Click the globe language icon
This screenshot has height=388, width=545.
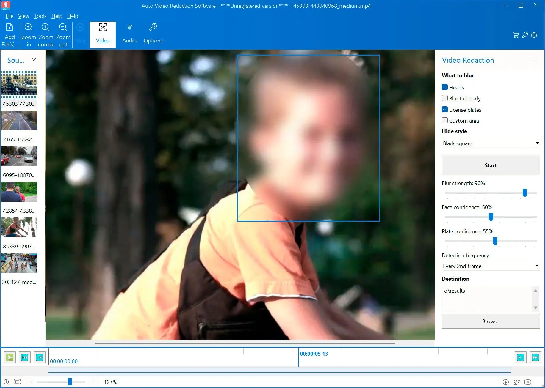(x=534, y=35)
